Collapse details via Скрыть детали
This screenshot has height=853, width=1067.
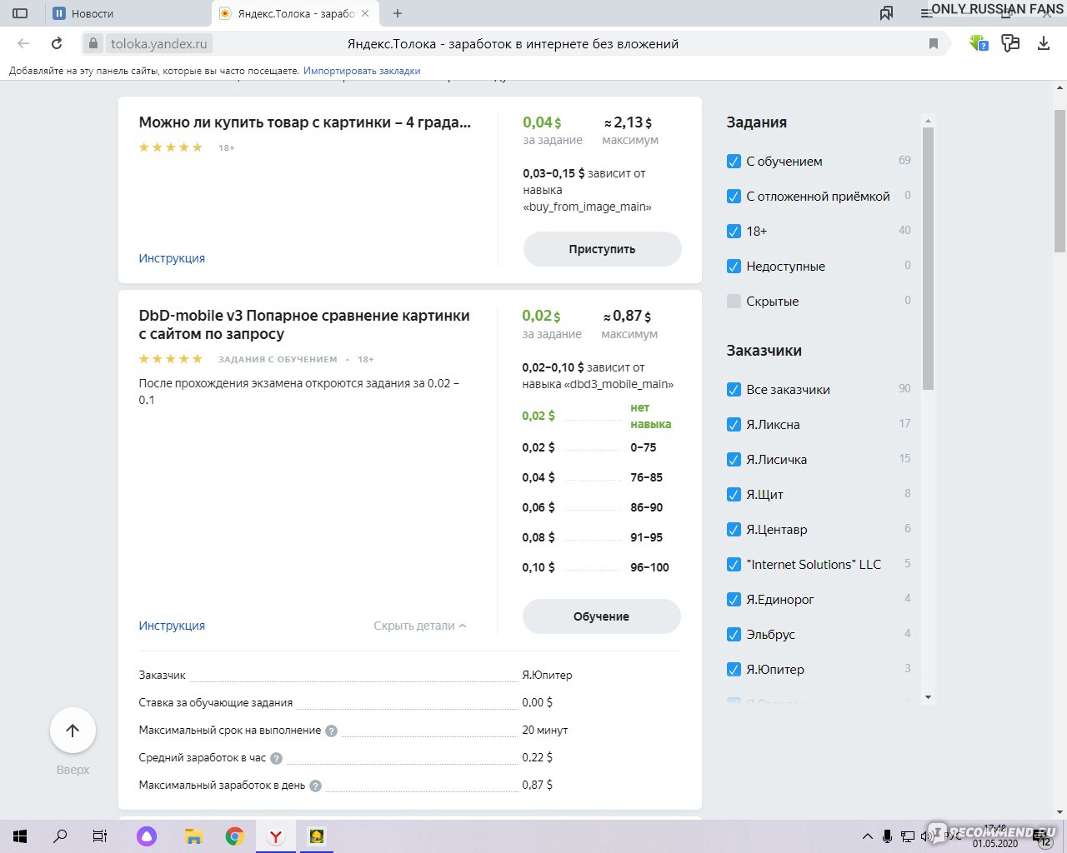tap(420, 626)
